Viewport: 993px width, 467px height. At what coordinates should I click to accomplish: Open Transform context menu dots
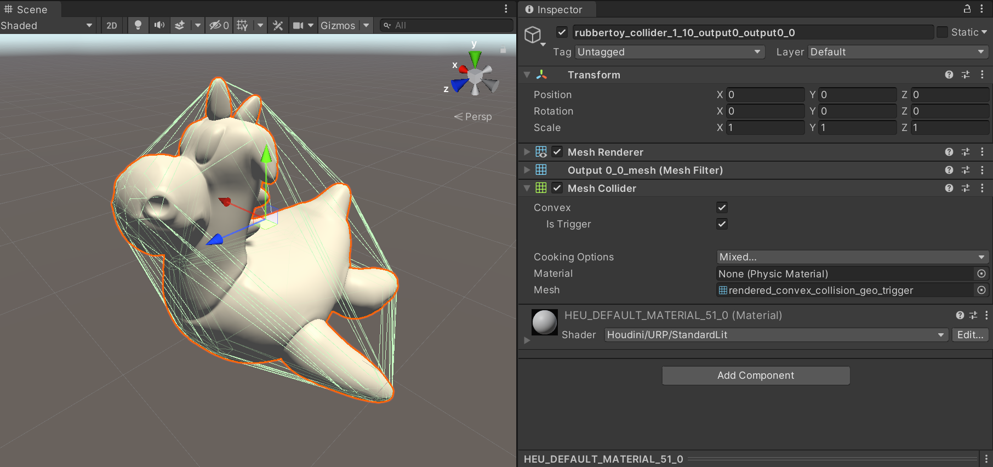pyautogui.click(x=982, y=75)
